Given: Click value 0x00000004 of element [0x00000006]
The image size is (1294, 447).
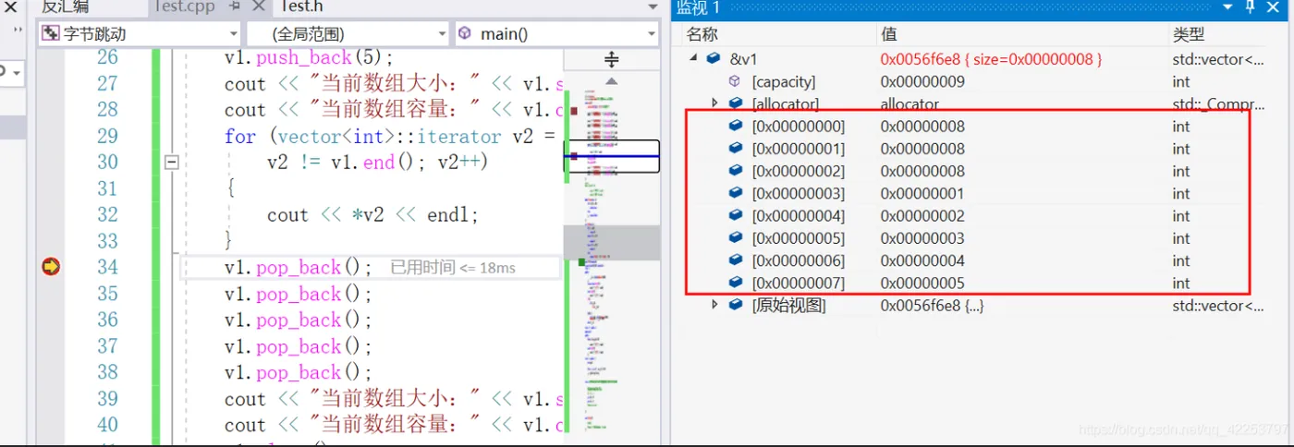Looking at the screenshot, I should point(922,261).
